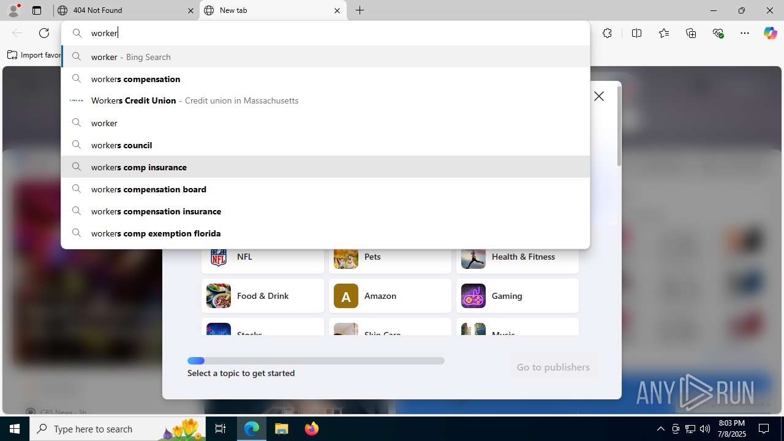The width and height of the screenshot is (784, 441).
Task: Close the topic selection dialog
Action: pos(599,96)
